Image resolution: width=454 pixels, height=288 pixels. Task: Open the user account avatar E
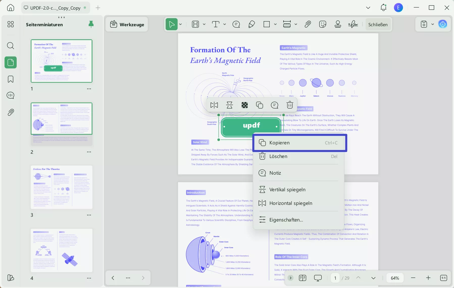click(398, 8)
